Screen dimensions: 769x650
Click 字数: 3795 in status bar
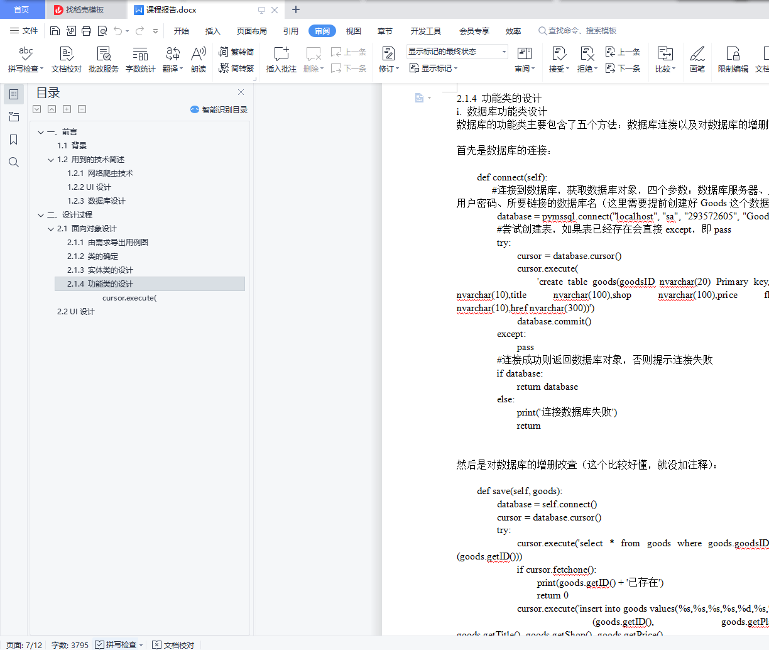(x=70, y=645)
